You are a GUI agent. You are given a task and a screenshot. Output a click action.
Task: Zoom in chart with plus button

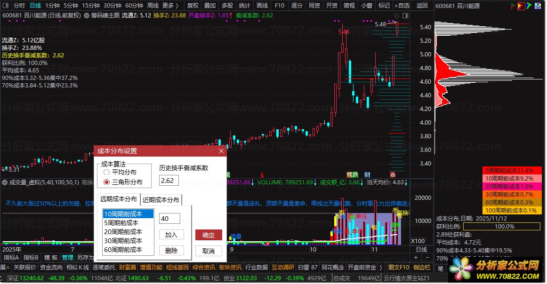click(416, 258)
